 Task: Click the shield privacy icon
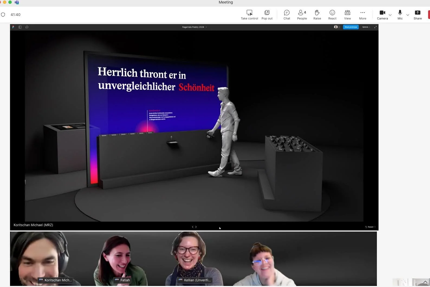[x=3, y=15]
